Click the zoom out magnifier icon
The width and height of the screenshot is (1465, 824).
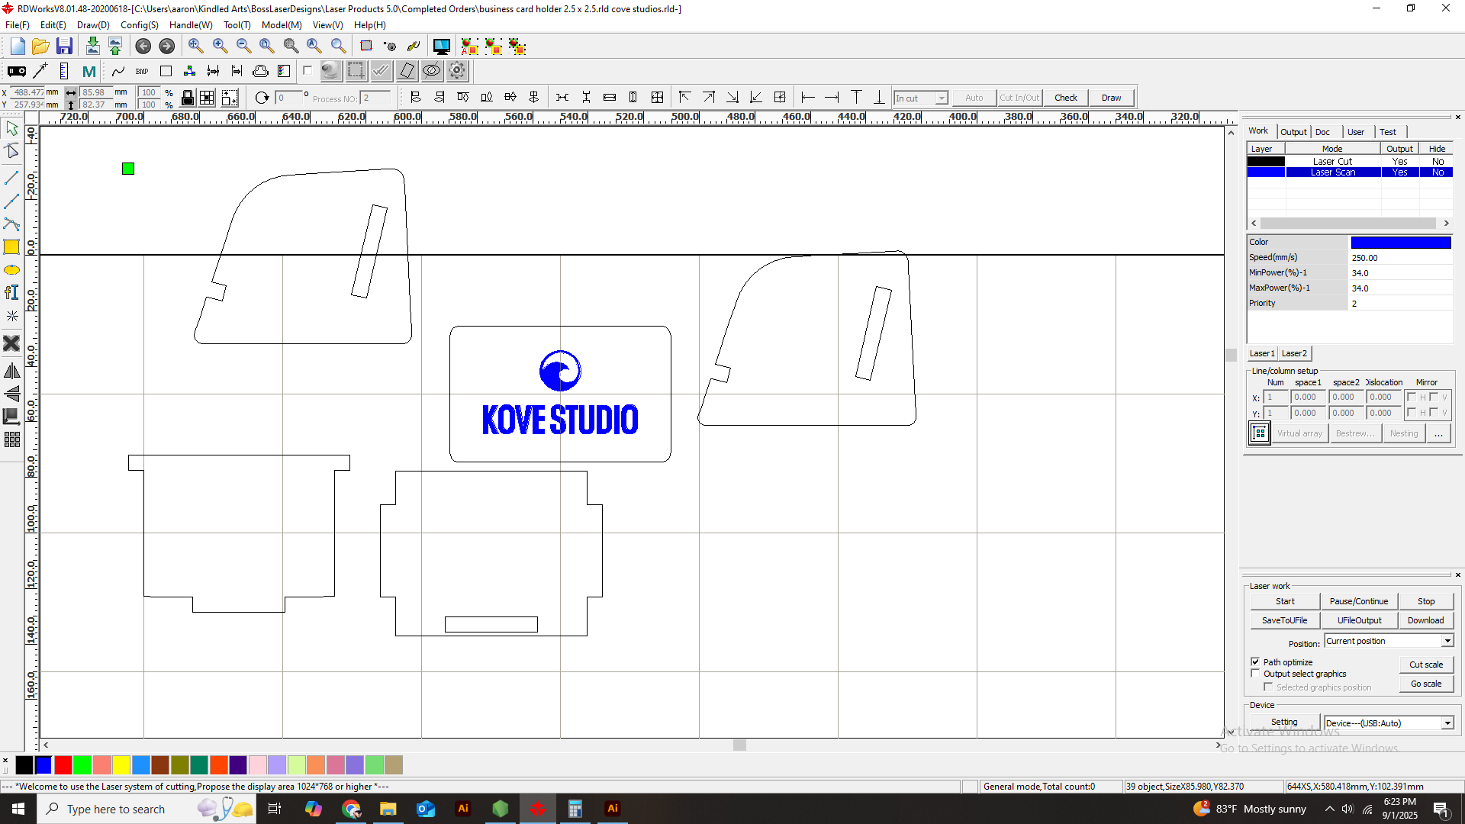243,47
